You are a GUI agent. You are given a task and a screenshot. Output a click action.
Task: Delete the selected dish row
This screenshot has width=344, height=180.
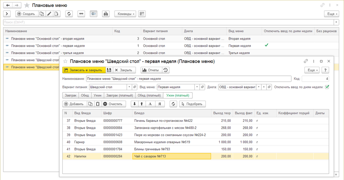coord(97,104)
